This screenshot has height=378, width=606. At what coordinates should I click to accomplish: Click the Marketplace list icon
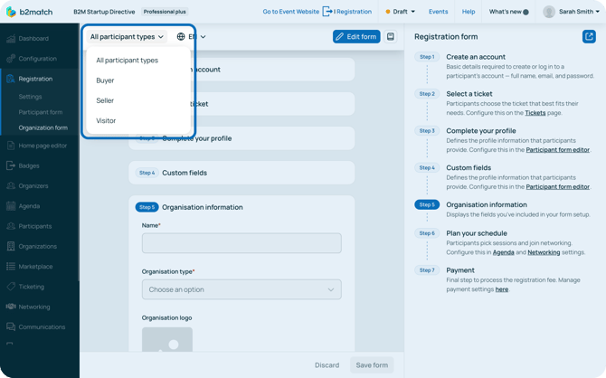(11, 266)
